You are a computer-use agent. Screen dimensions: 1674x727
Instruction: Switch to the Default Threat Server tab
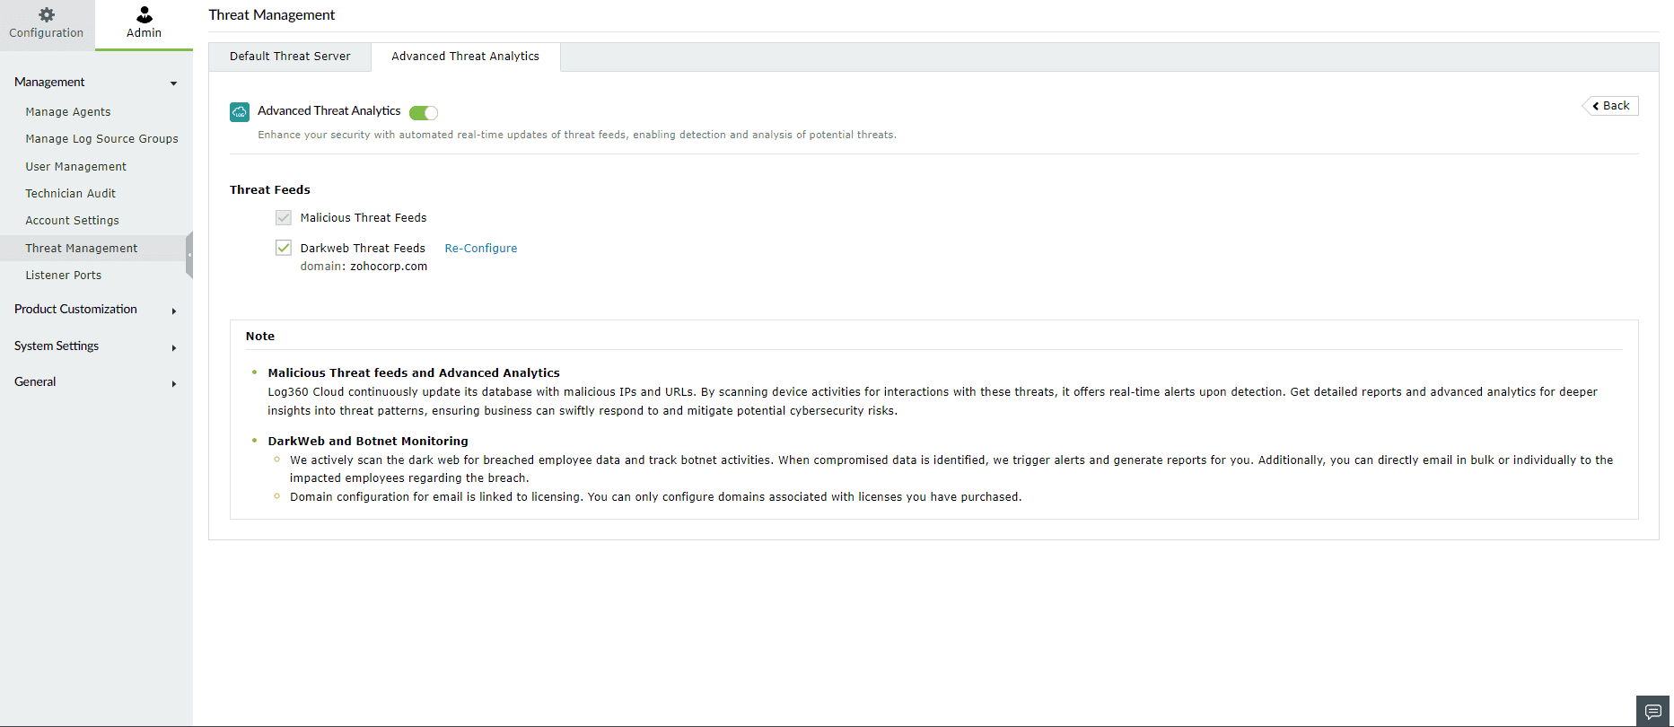tap(290, 57)
